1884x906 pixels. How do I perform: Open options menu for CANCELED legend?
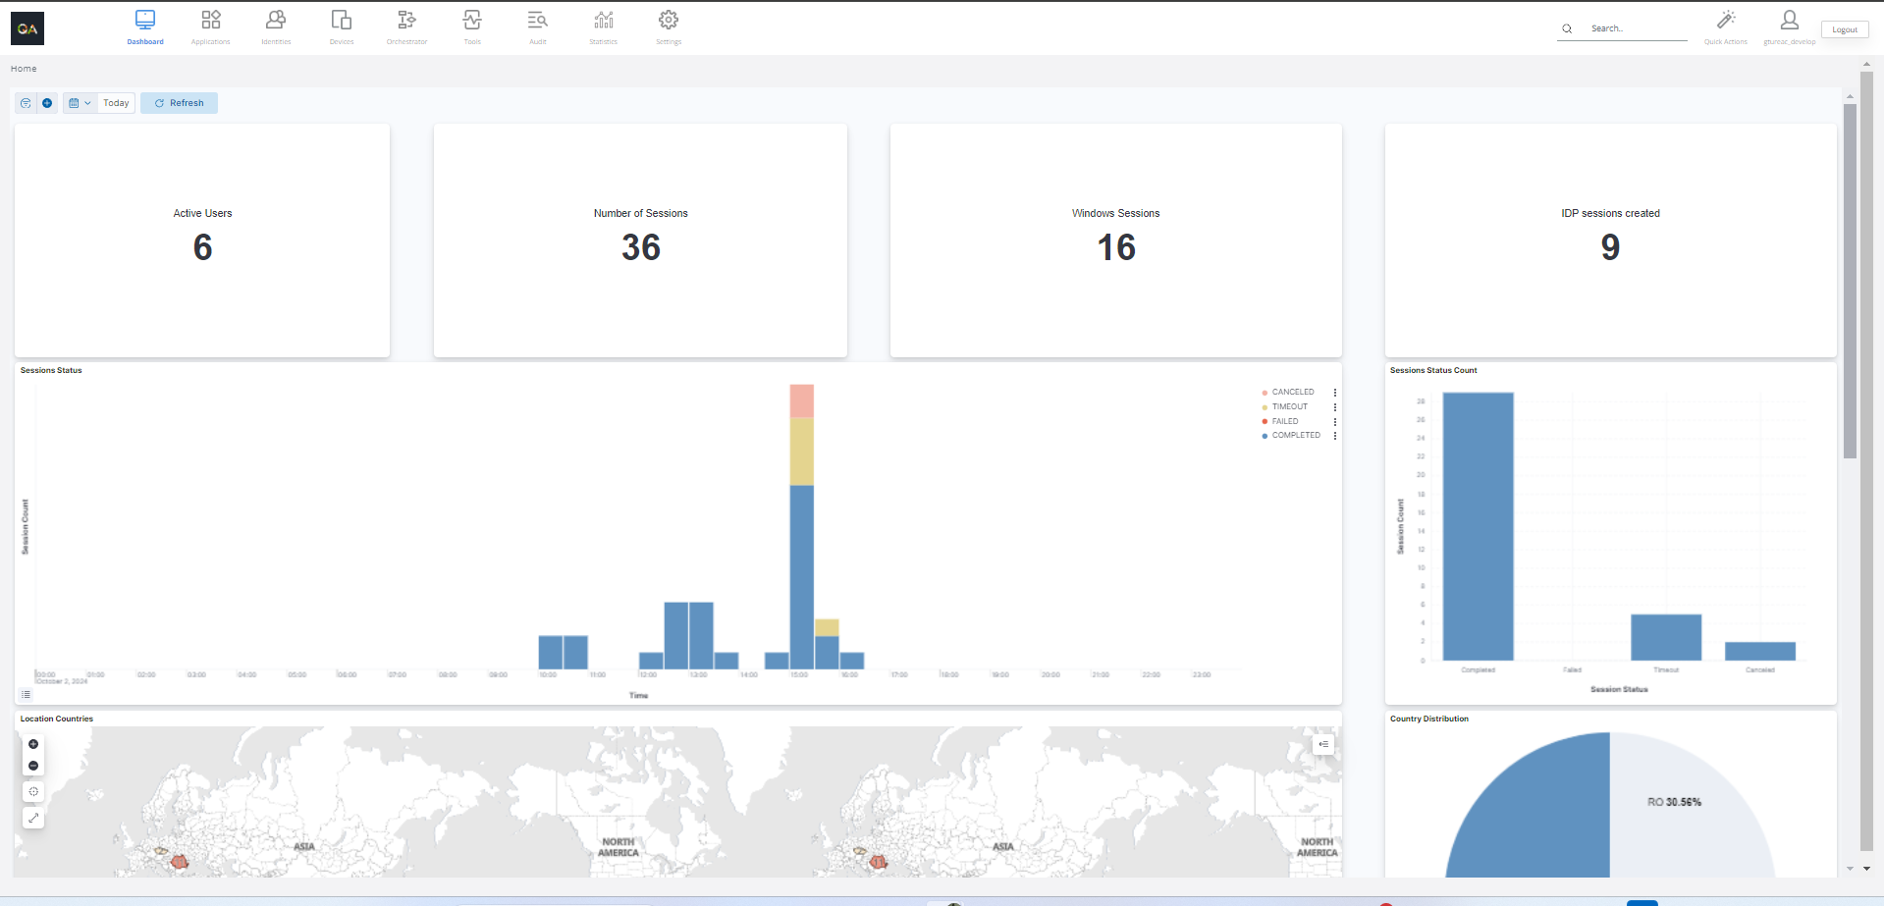pos(1335,393)
